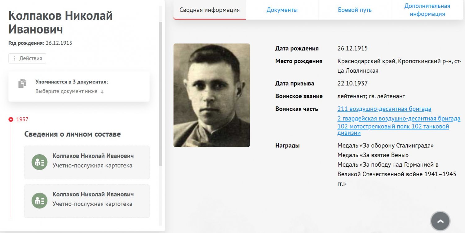
Task: Click the green card icon of second Колпаков record
Action: 39,201
